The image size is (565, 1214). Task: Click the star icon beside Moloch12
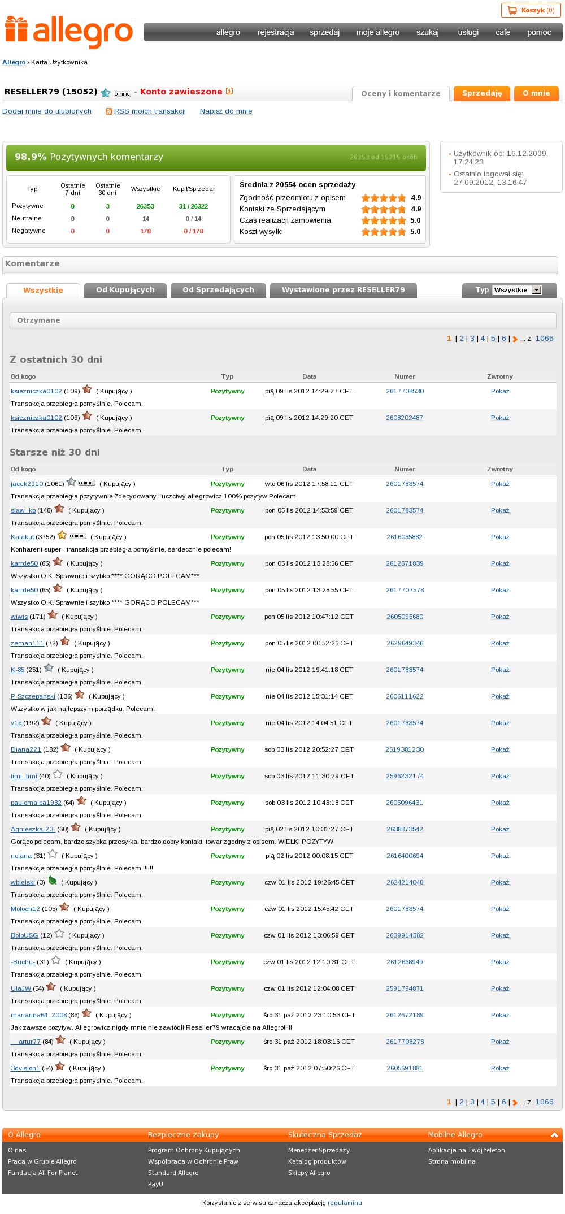[64, 907]
